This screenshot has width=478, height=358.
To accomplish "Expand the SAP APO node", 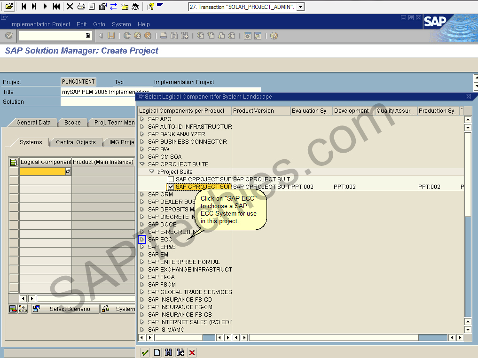I will (142, 119).
